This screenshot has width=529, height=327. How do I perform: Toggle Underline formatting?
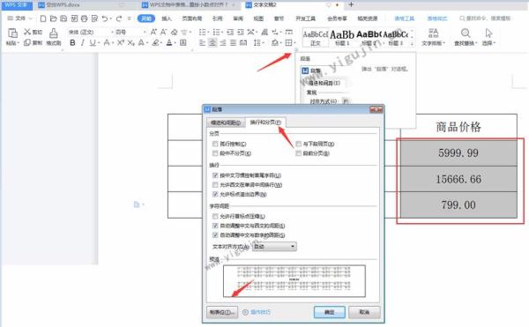(92, 43)
